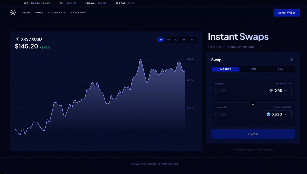Click the Powered by Xeris On-Chain Liquidity link

(253, 149)
